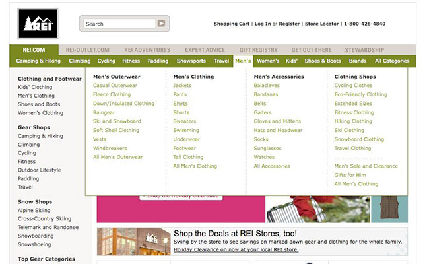Open the Climbing nav menu

[80, 61]
